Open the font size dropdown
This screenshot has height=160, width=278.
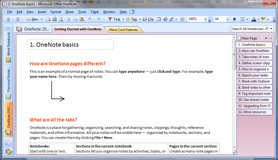tap(228, 19)
